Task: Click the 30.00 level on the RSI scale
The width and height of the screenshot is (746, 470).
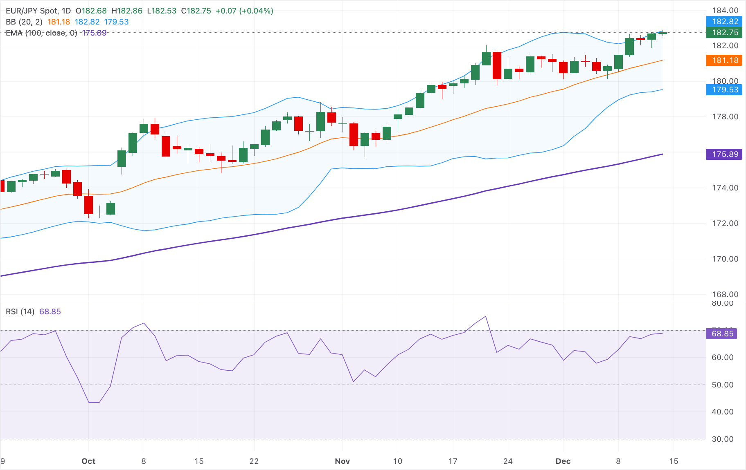Action: pyautogui.click(x=722, y=439)
